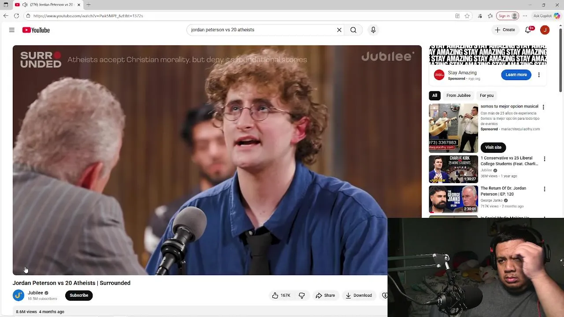The height and width of the screenshot is (317, 564).
Task: Click the video title 'Jordan Peterson vs 20 Atheists'
Action: [71, 283]
